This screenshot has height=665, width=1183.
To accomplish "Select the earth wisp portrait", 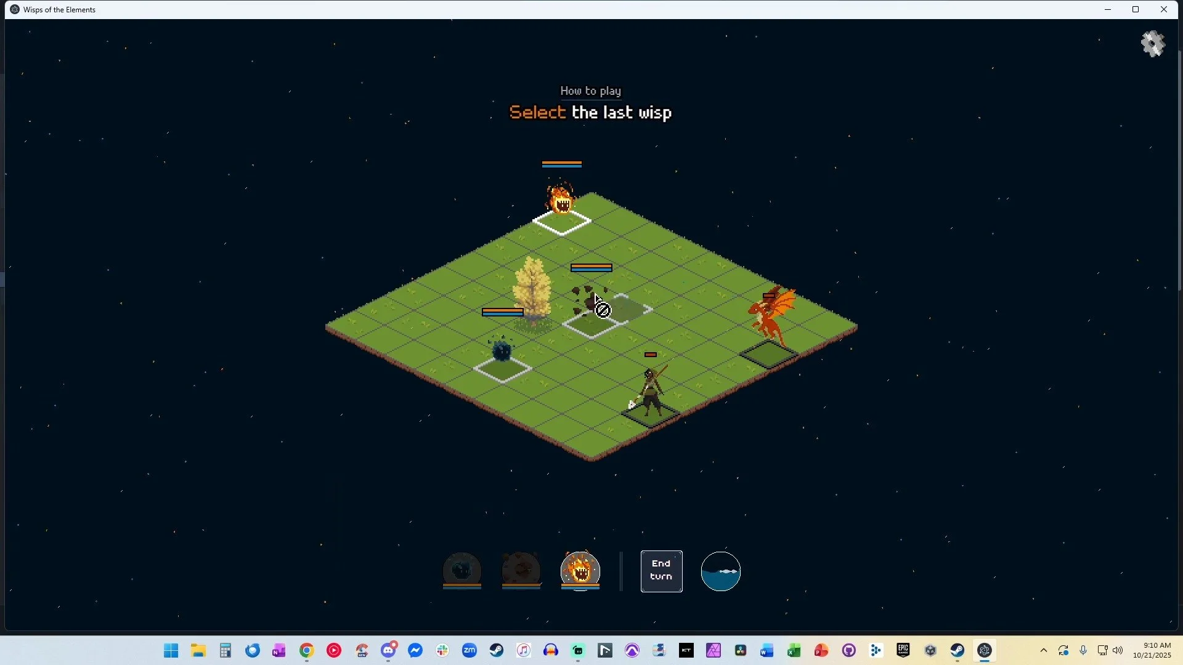I will [521, 570].
